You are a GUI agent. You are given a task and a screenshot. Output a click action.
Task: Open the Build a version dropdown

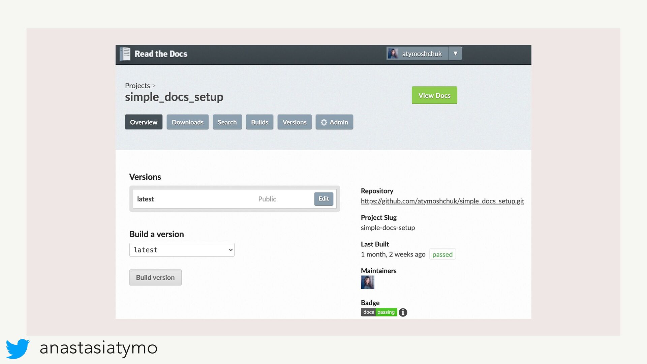182,250
